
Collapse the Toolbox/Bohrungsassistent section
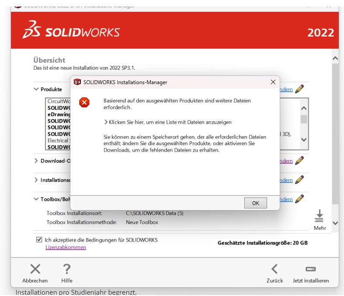pyautogui.click(x=36, y=199)
